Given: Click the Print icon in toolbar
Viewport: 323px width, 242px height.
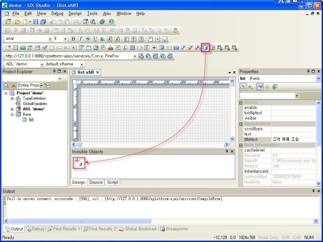Looking at the screenshot, I should [76, 22].
